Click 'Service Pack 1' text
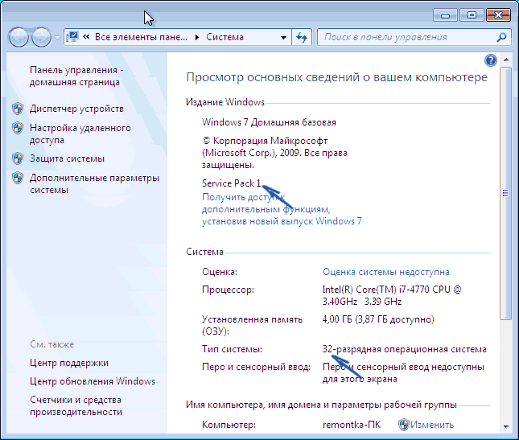The width and height of the screenshot is (519, 440). 232,183
